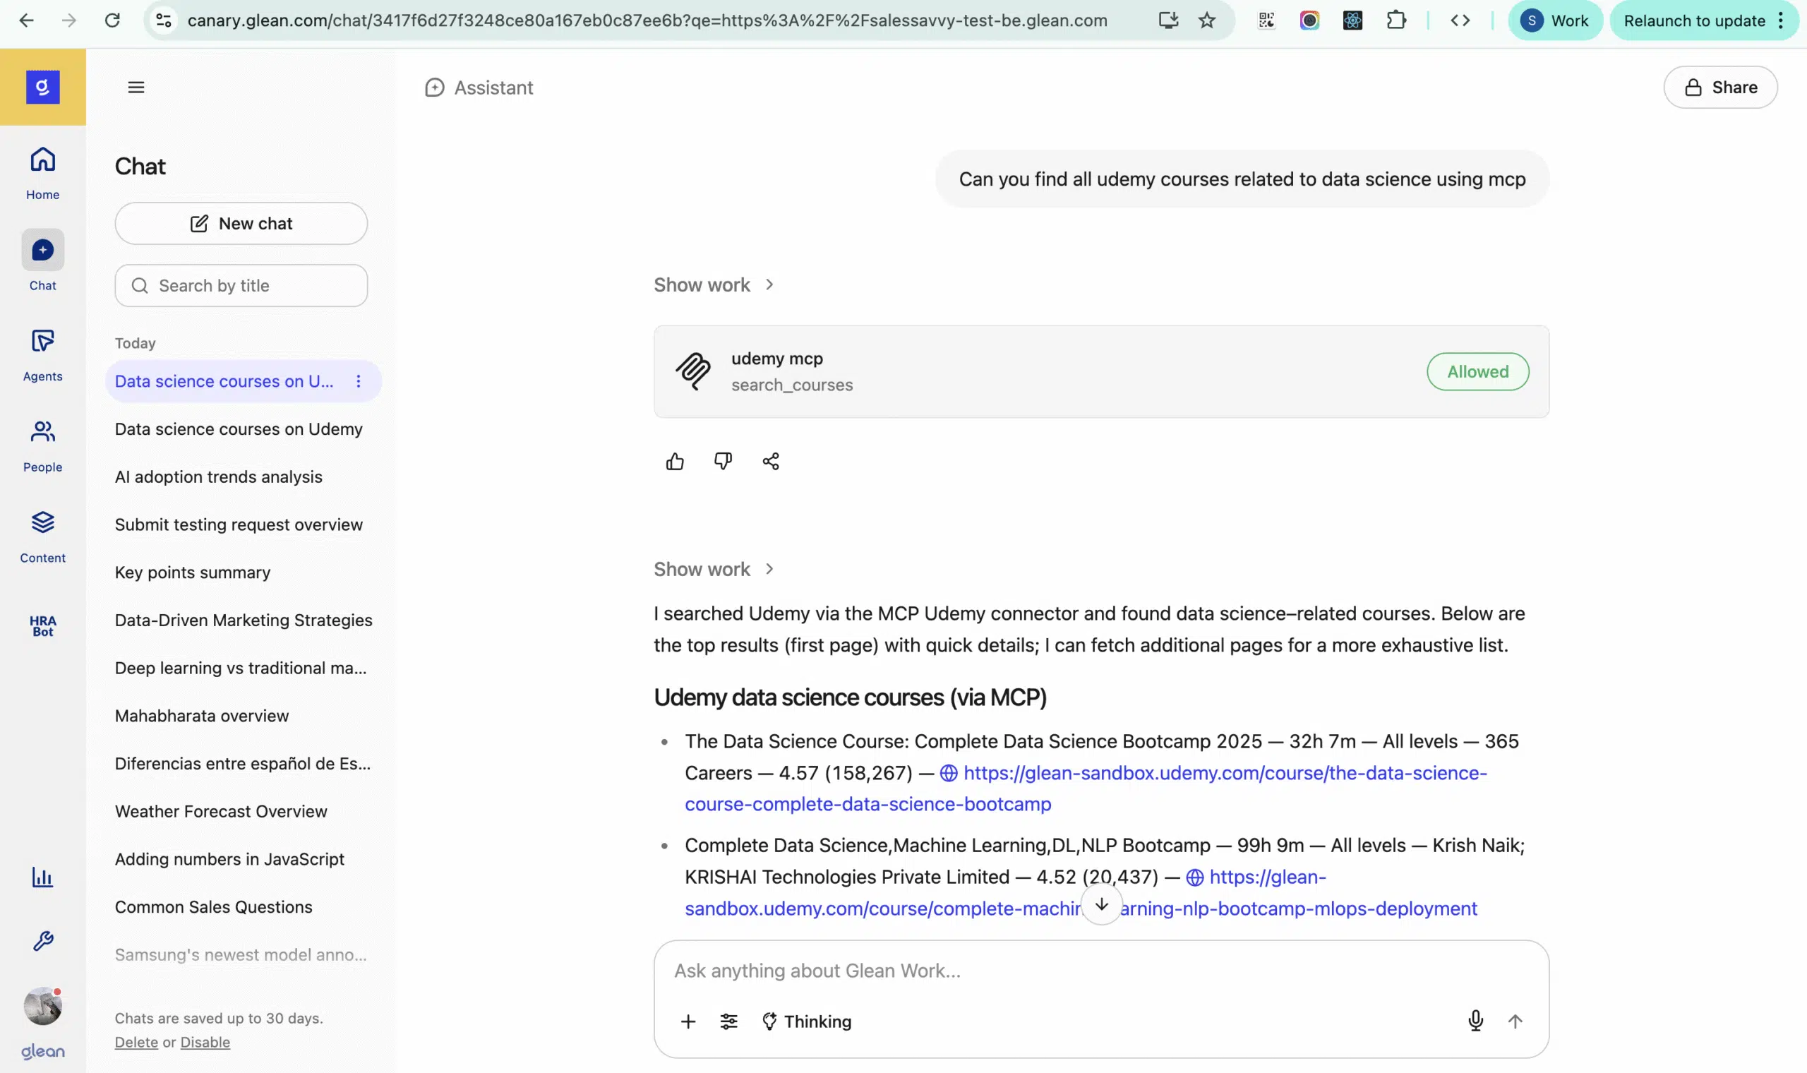The height and width of the screenshot is (1073, 1807).
Task: Click the Allowed status on udemy mcp
Action: click(x=1477, y=371)
